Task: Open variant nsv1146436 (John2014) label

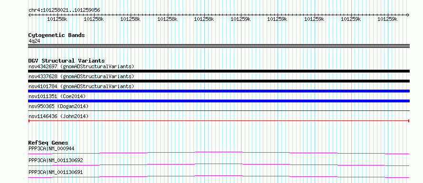Action: pyautogui.click(x=58, y=116)
